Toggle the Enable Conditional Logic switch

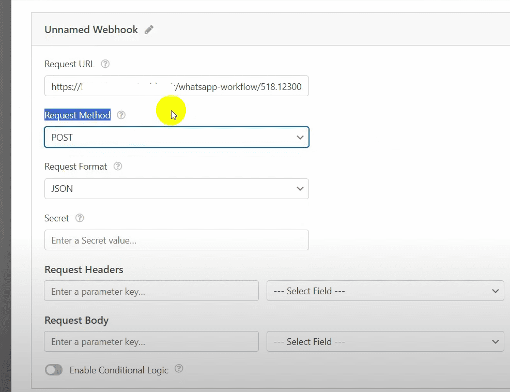coord(54,370)
